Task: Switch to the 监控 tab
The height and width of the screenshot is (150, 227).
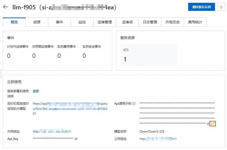Action: [82, 22]
